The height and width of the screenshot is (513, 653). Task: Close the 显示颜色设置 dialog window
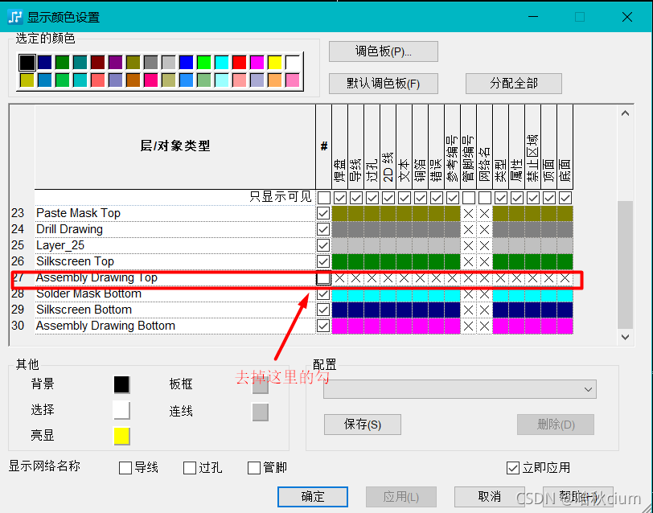point(627,17)
